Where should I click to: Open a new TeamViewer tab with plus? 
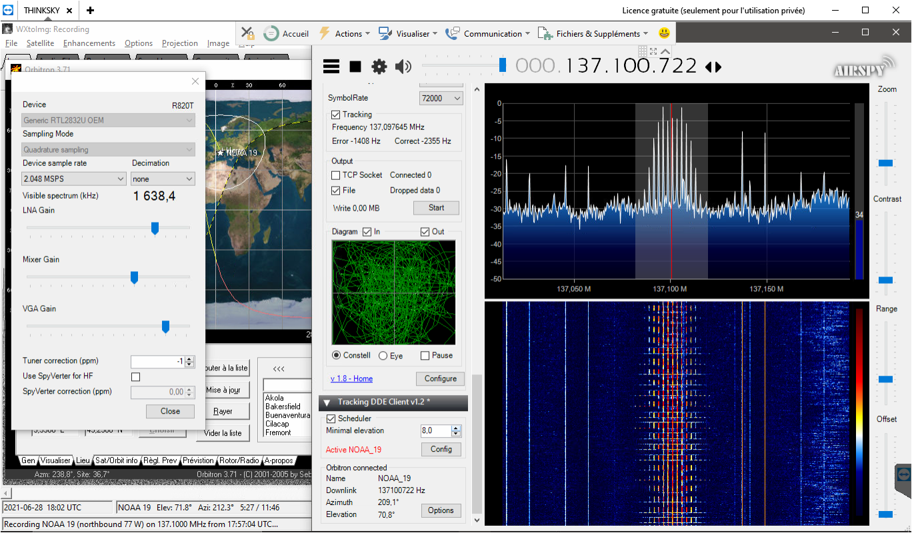coord(90,11)
